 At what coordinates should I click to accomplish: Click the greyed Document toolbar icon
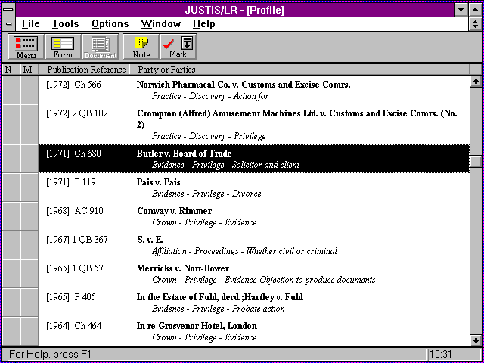101,47
